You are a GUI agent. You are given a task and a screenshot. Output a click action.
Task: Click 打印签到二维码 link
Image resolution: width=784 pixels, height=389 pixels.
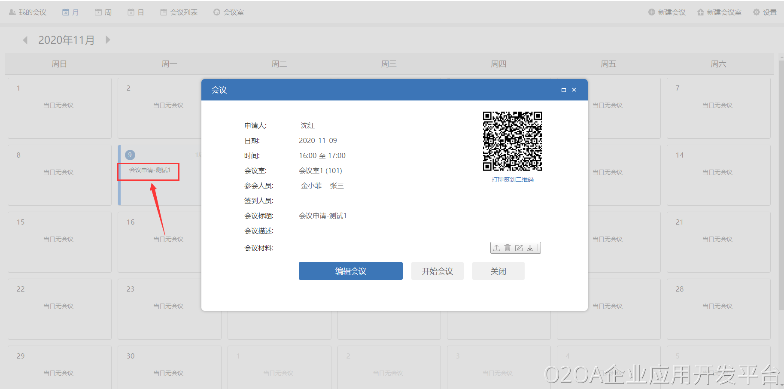512,179
